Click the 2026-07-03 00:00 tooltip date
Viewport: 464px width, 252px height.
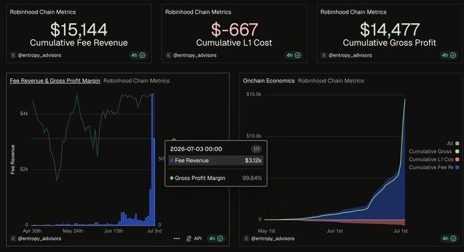tap(196, 149)
